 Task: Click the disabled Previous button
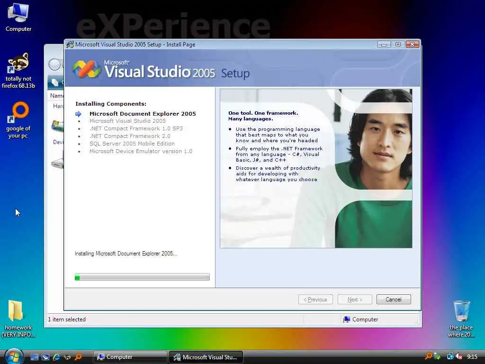315,300
